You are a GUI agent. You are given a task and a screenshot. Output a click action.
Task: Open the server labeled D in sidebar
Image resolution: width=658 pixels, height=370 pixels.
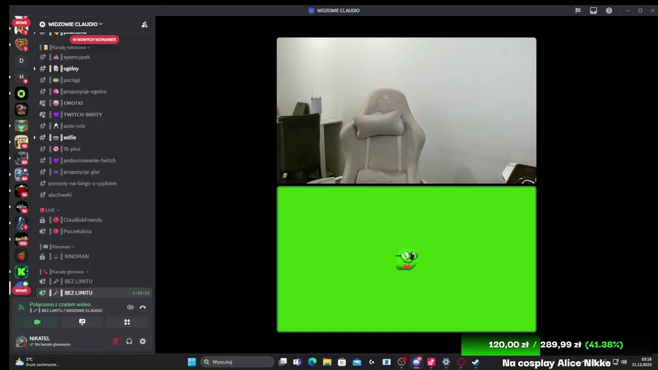[x=21, y=61]
